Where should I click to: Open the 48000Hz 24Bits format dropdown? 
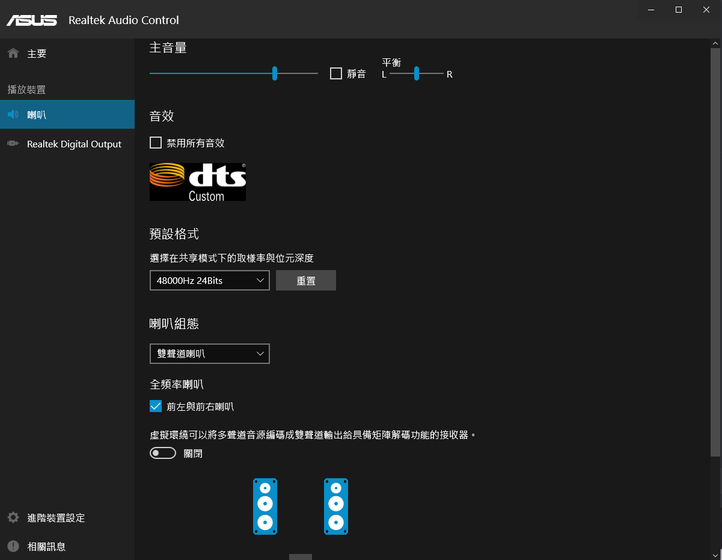(209, 280)
